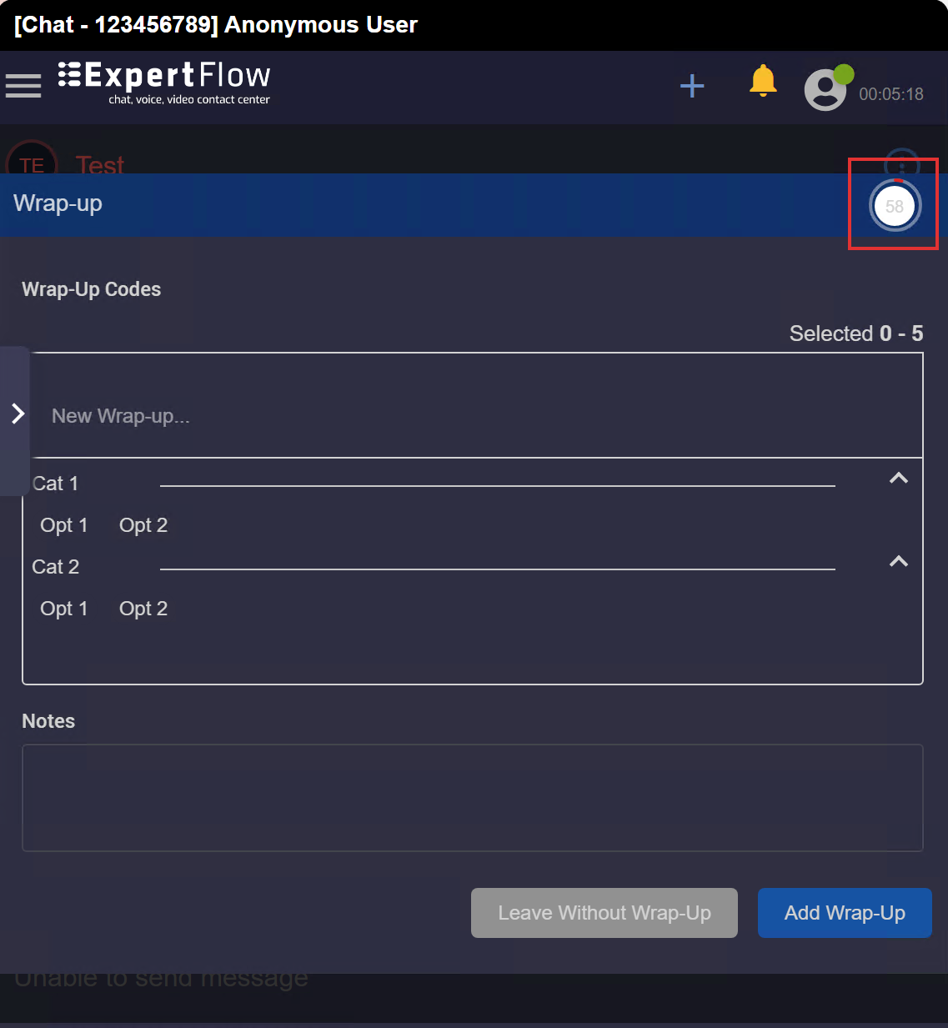Click the Leave Without Wrap-Up button
This screenshot has width=948, height=1028.
click(x=604, y=913)
